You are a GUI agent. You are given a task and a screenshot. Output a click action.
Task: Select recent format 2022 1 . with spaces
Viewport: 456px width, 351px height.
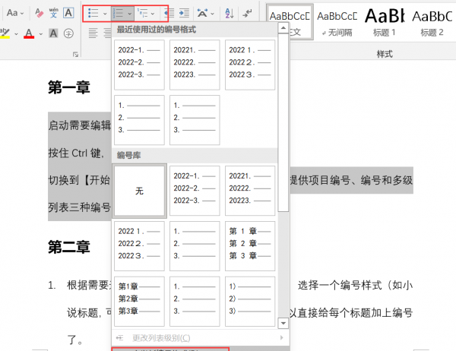click(250, 65)
